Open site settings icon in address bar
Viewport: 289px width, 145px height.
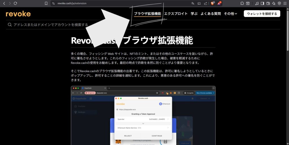(54, 3)
